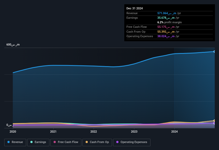Click the 600 y-axis top label

13,44
